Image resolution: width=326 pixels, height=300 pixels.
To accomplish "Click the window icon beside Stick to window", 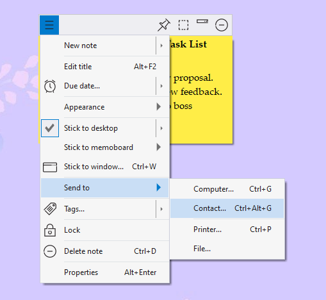I will tap(50, 167).
